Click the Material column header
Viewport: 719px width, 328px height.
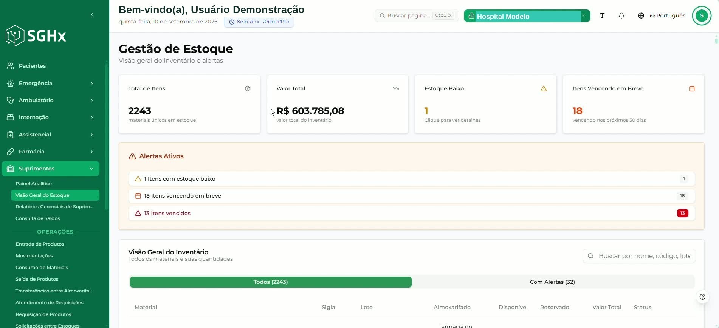146,307
